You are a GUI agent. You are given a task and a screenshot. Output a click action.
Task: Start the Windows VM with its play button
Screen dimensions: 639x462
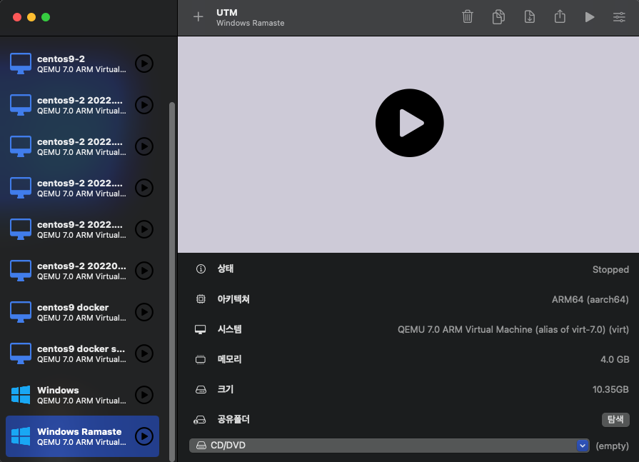click(144, 395)
